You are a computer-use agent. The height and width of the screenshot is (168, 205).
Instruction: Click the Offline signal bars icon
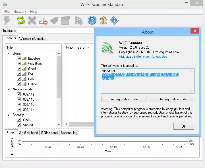[x=24, y=84]
